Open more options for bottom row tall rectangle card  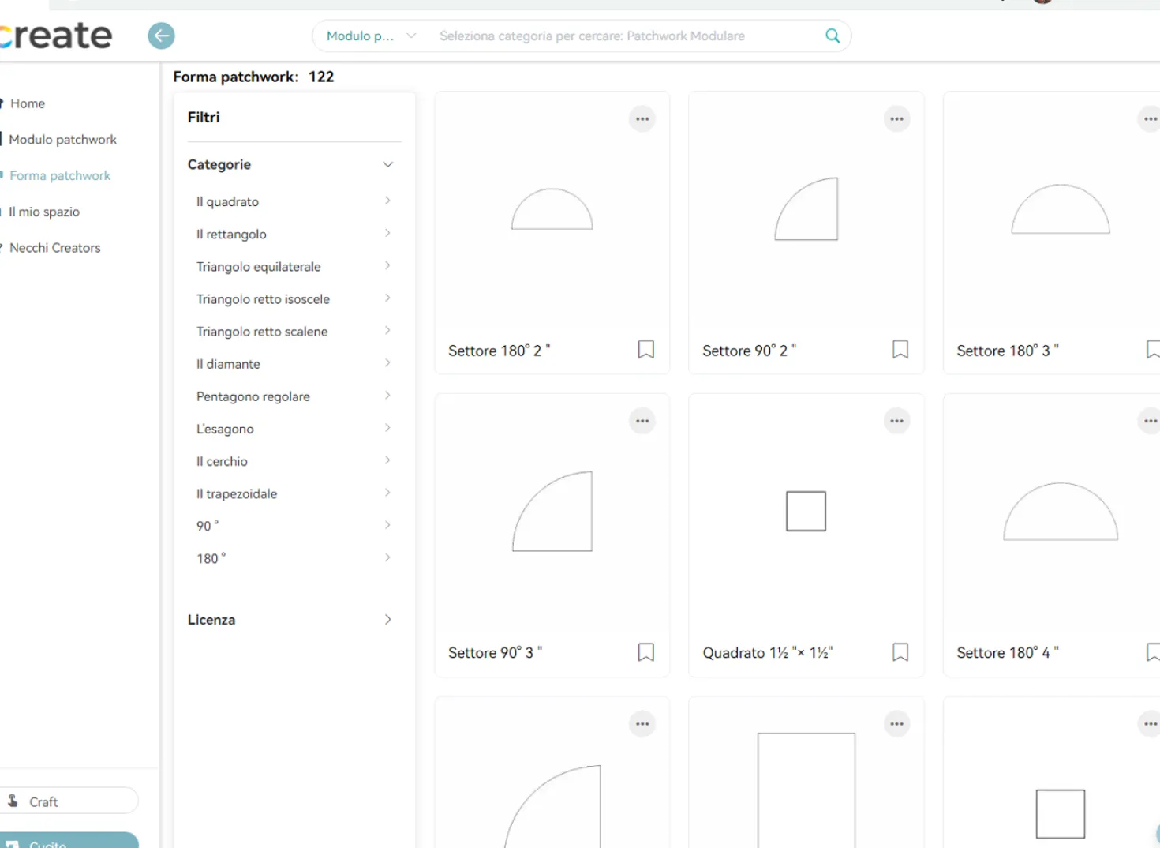point(897,724)
